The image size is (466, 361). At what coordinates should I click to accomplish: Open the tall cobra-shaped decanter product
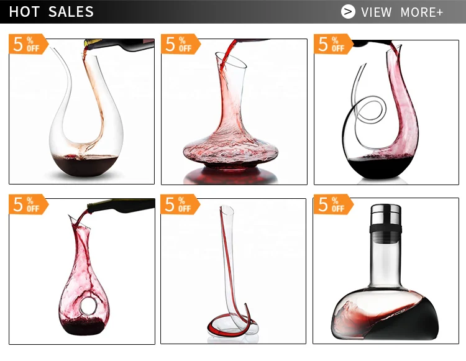pyautogui.click(x=233, y=271)
